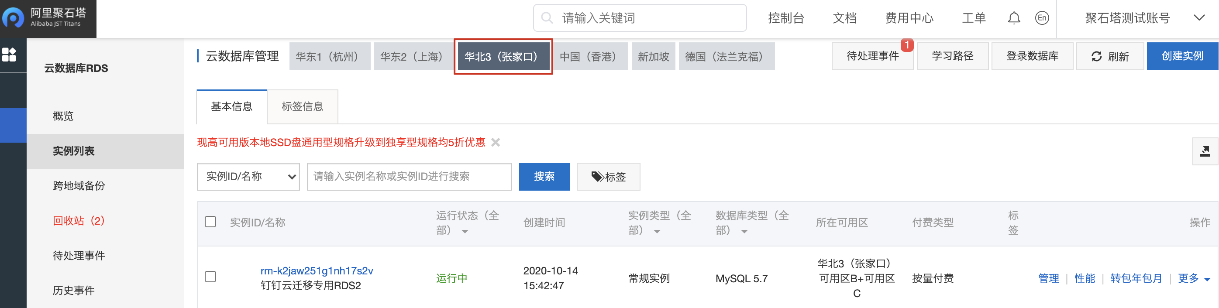This screenshot has height=308, width=1219.
Task: Expand the 聚石塔测试账号 account menu
Action: point(1198,18)
